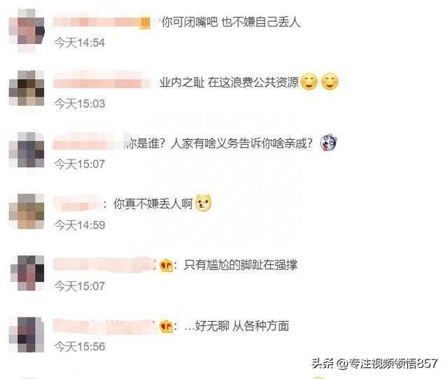Open avatar beside '只有尴尬的脚趾' comment
The height and width of the screenshot is (379, 448).
pos(27,273)
